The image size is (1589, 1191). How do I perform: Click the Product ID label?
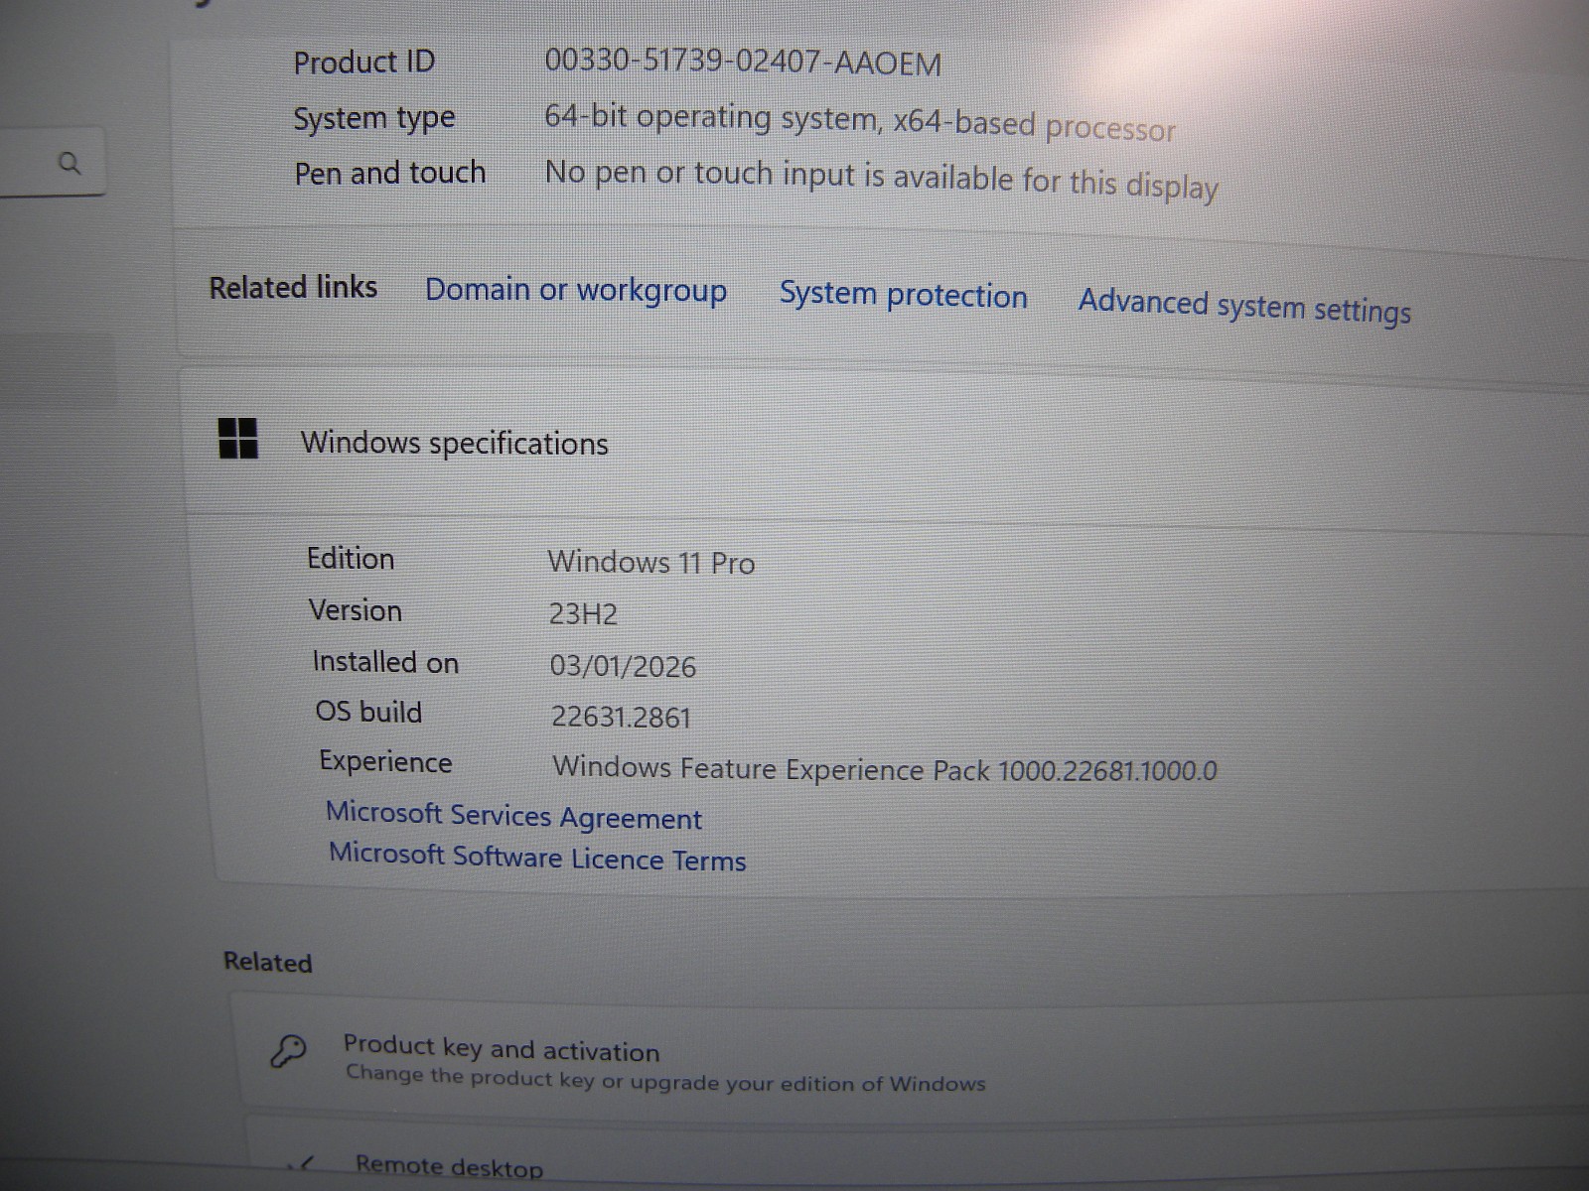[x=364, y=63]
